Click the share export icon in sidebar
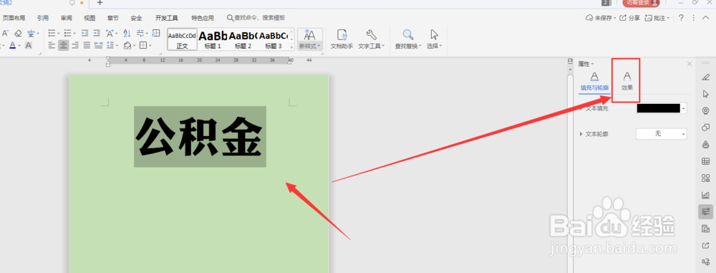Screen dimensions: 716x273 click(705, 246)
